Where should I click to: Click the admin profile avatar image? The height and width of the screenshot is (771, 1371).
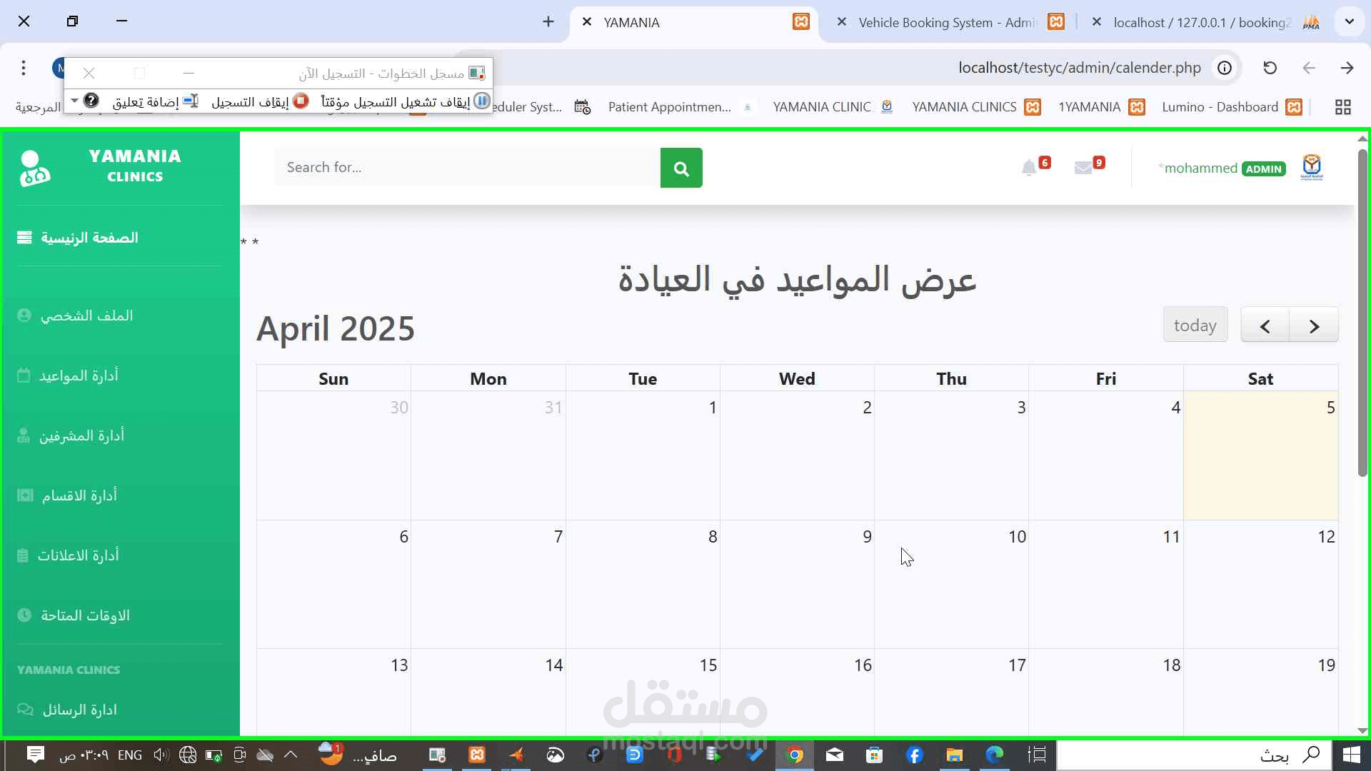(1311, 168)
